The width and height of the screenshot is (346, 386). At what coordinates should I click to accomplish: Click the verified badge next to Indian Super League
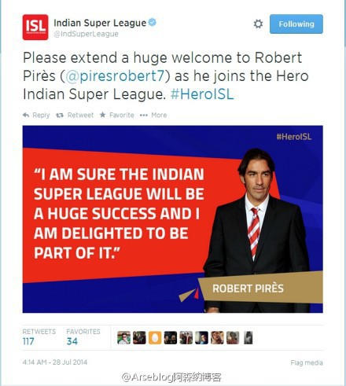pos(153,22)
